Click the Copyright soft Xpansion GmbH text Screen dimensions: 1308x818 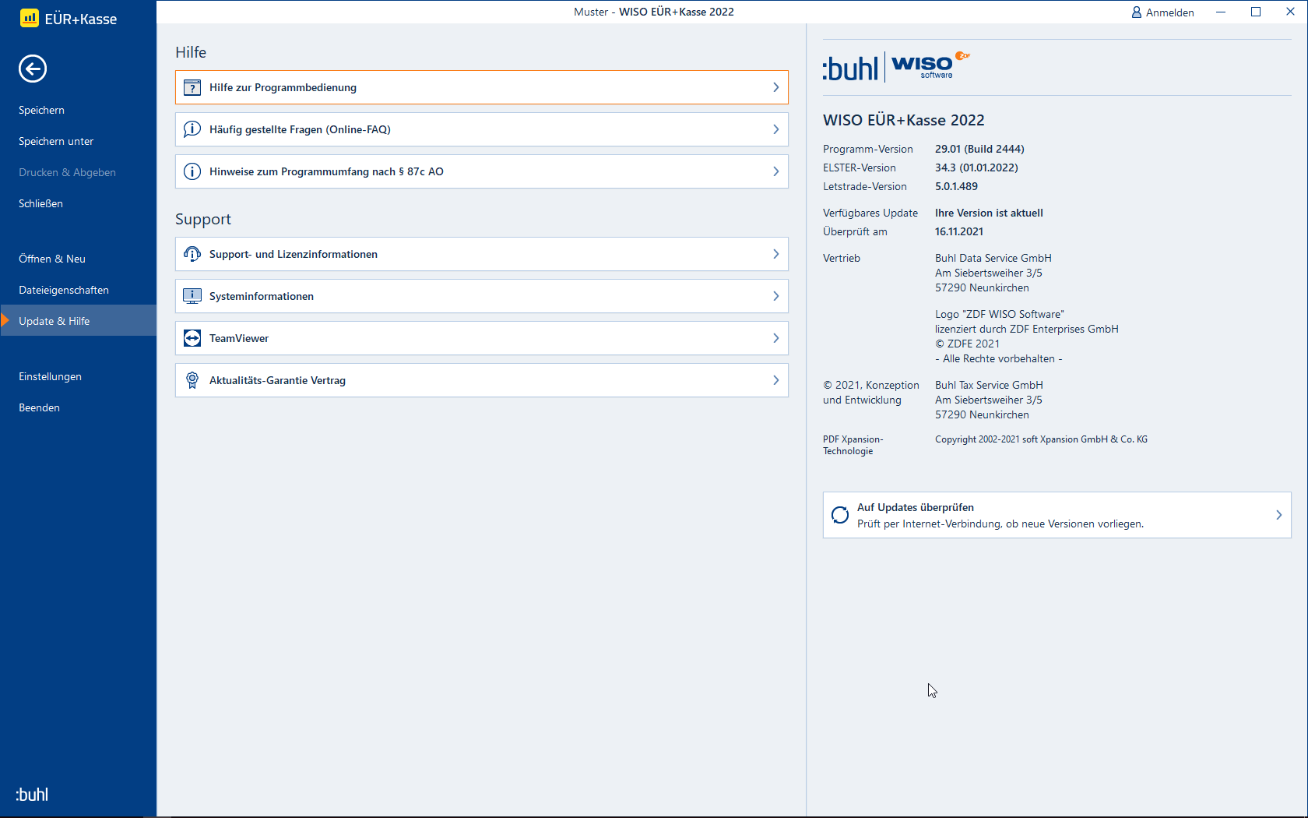[1041, 439]
